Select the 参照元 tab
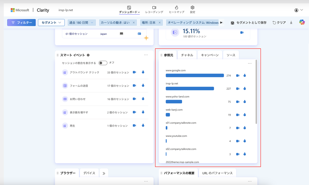 coord(168,55)
